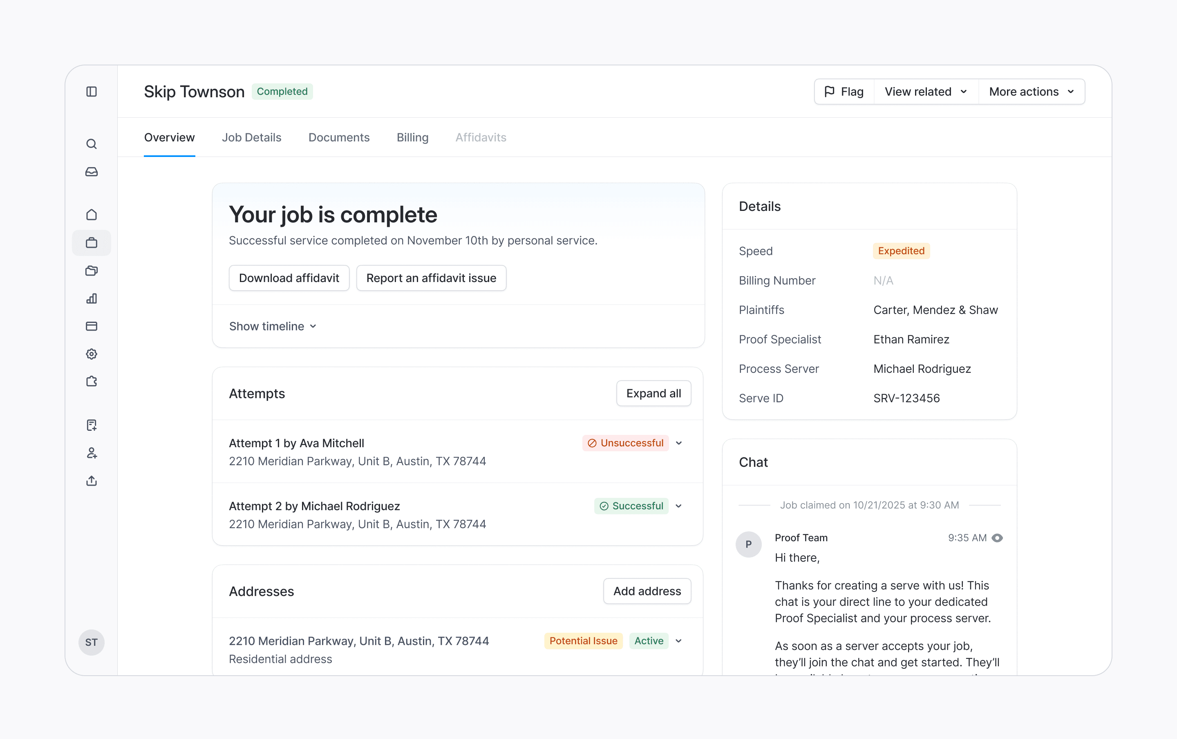This screenshot has height=739, width=1177.
Task: Open the credit card billing sidebar icon
Action: tap(92, 326)
